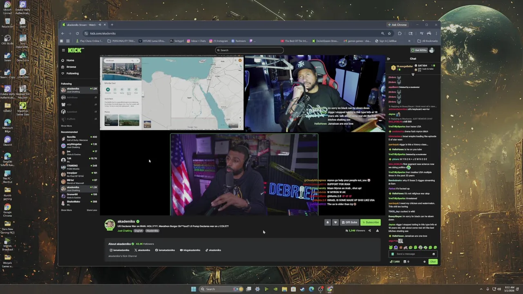The width and height of the screenshot is (523, 294).
Task: Click Show Less under Recommended
Action: tap(92, 210)
